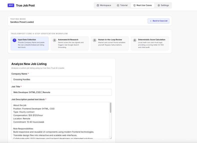Click the True Job Post title
Viewport: 197px width, 143px height.
[25, 5]
